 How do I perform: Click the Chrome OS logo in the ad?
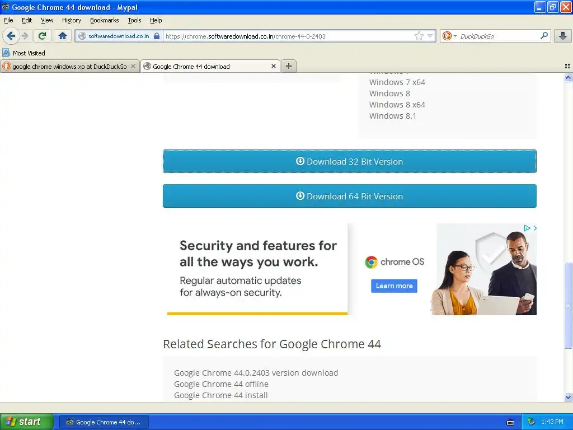pos(394,262)
